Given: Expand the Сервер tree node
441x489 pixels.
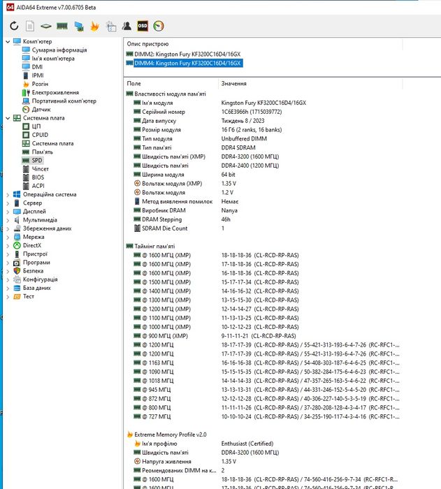Looking at the screenshot, I should click(x=8, y=203).
